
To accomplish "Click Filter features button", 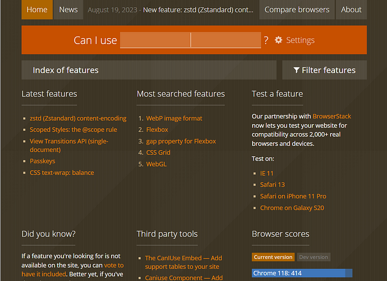I will (x=325, y=70).
